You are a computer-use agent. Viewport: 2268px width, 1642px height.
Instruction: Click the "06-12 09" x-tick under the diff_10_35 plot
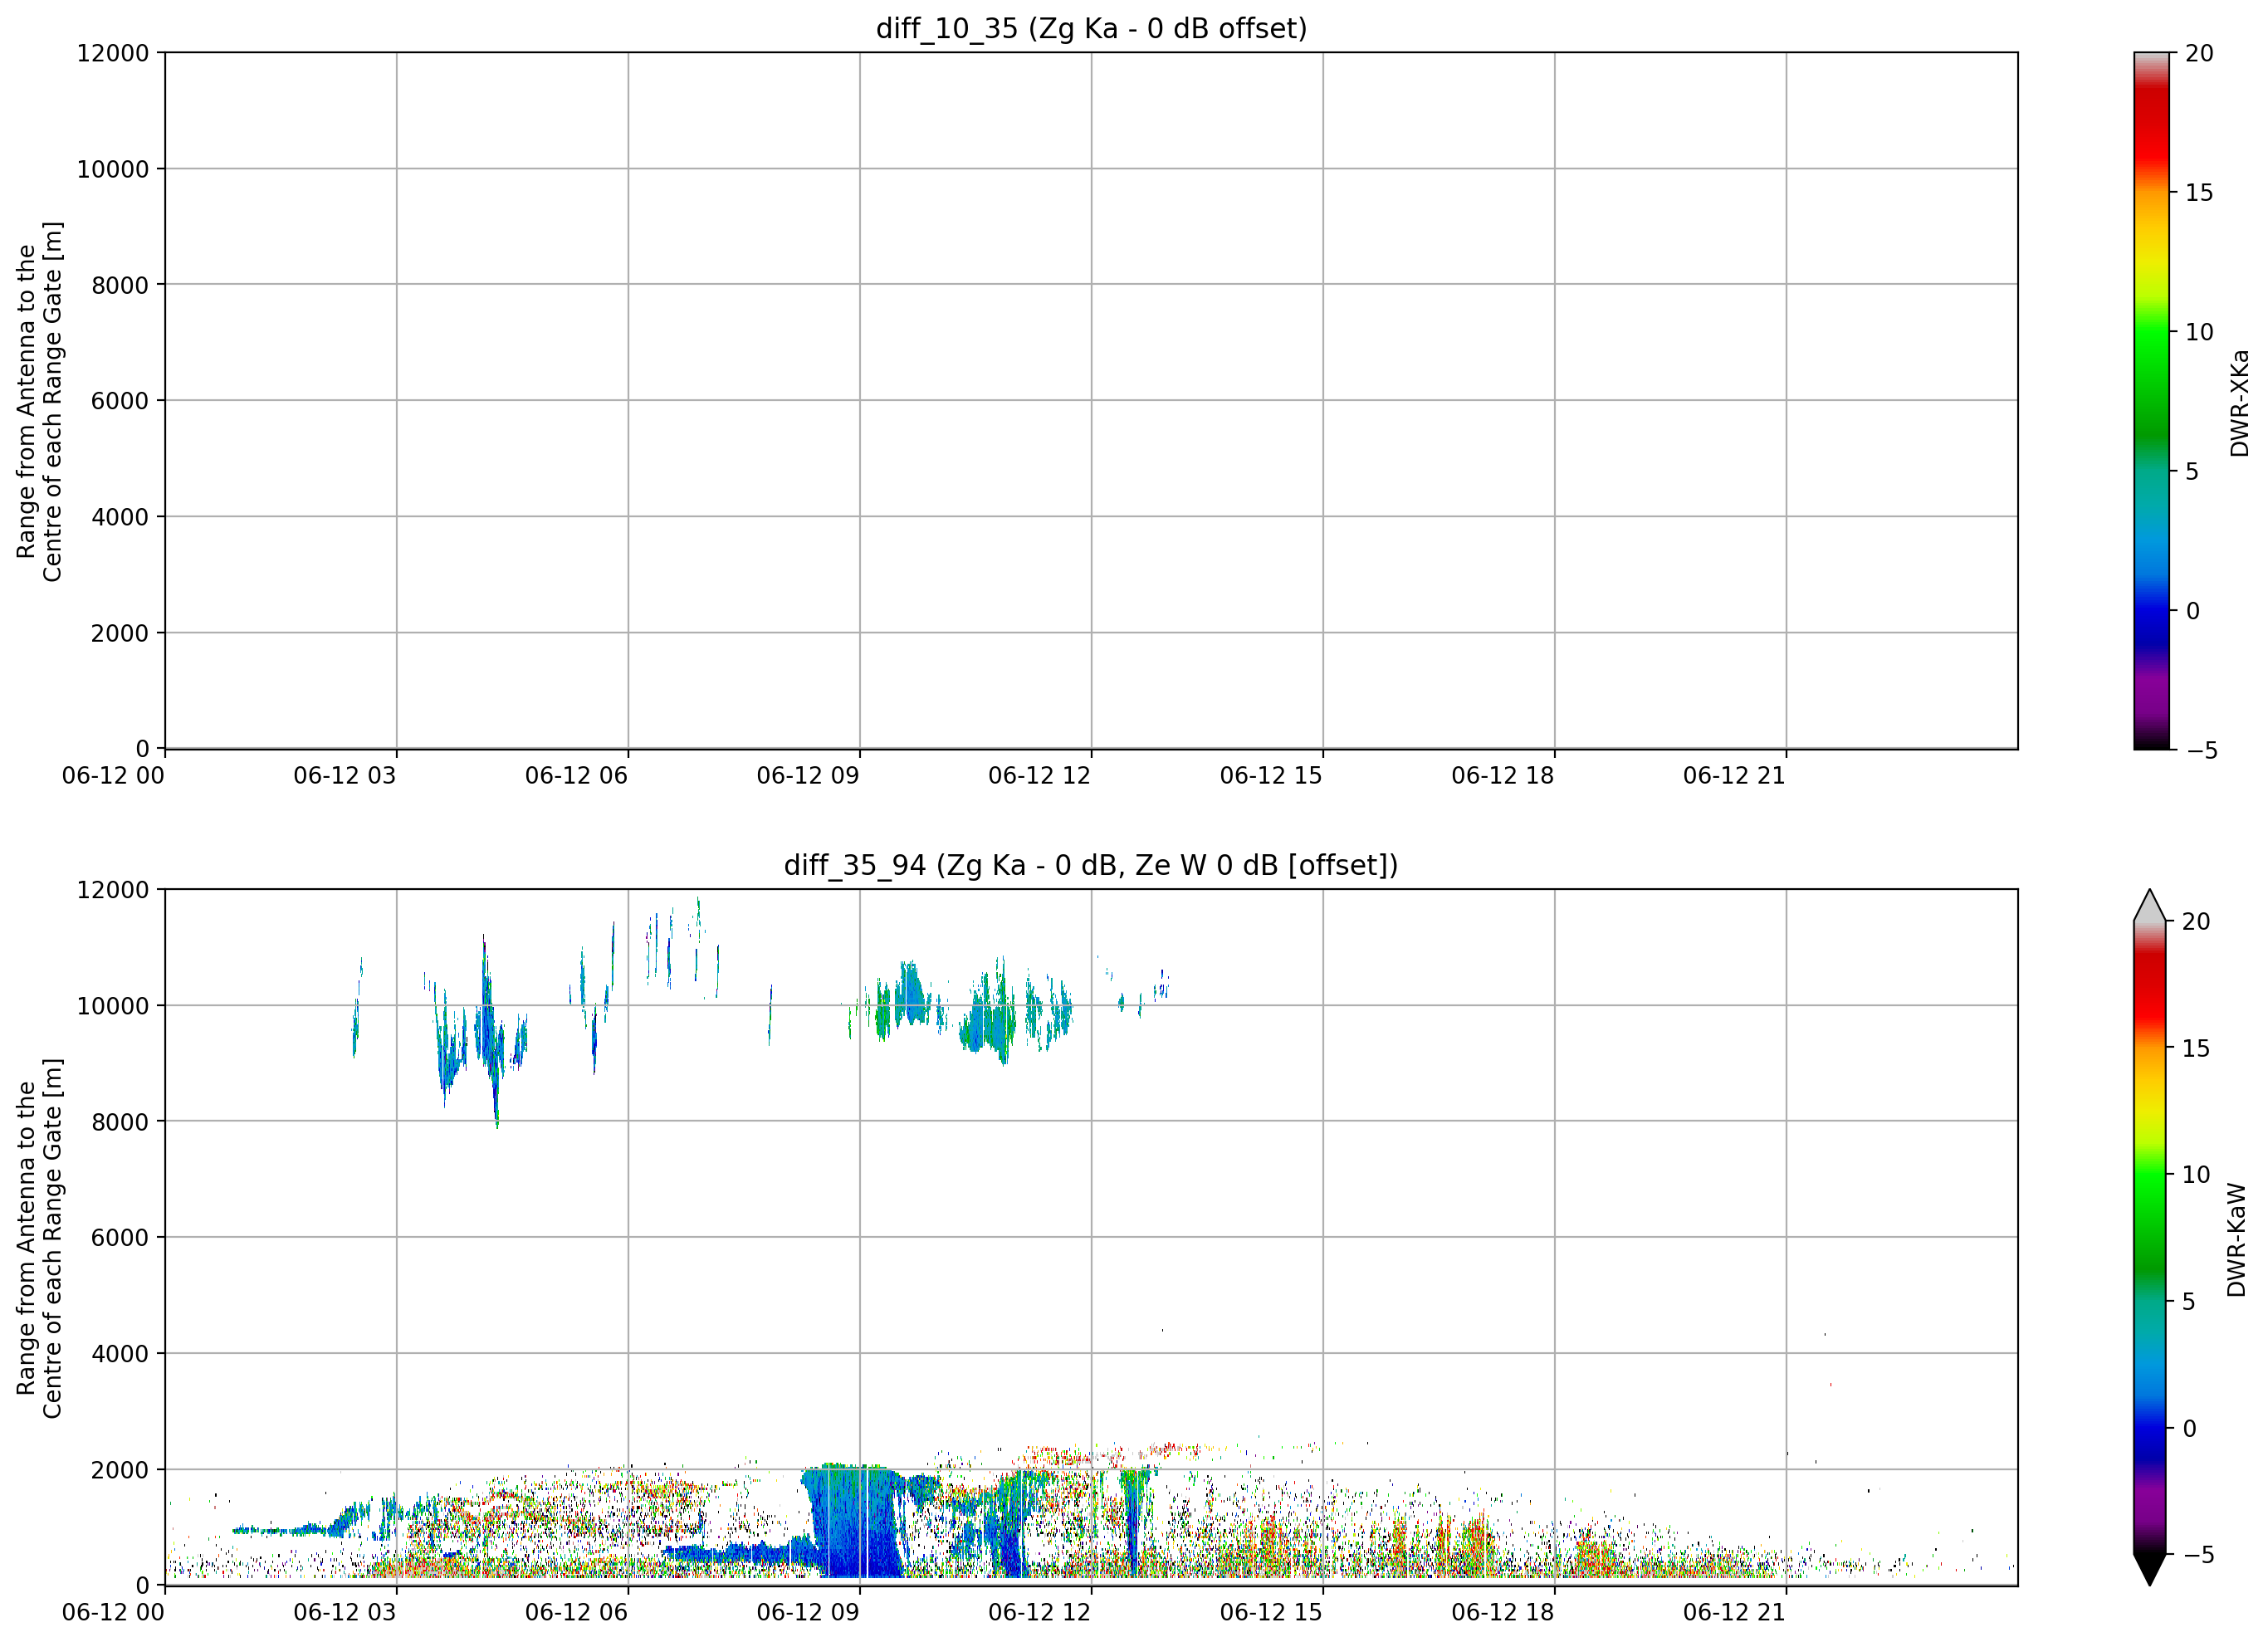tap(808, 775)
